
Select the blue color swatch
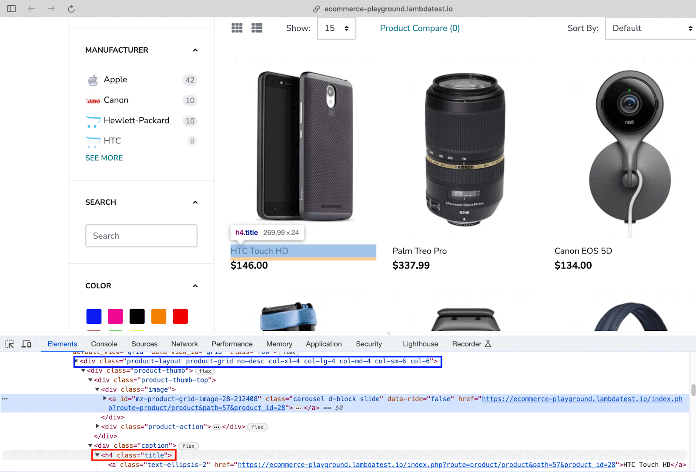coord(94,316)
